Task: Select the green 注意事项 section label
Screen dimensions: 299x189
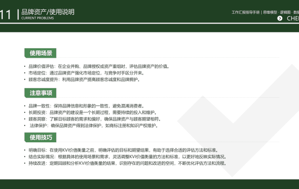Action: point(40,93)
